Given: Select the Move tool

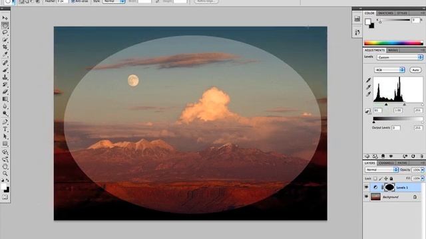Looking at the screenshot, I should click(5, 18).
